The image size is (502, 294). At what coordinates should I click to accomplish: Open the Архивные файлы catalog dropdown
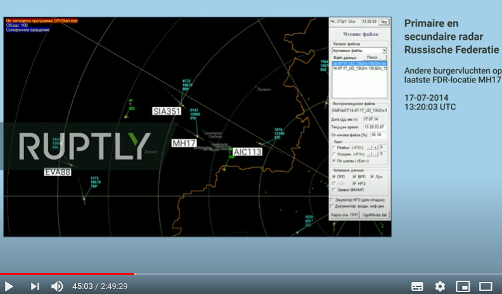coord(359,51)
